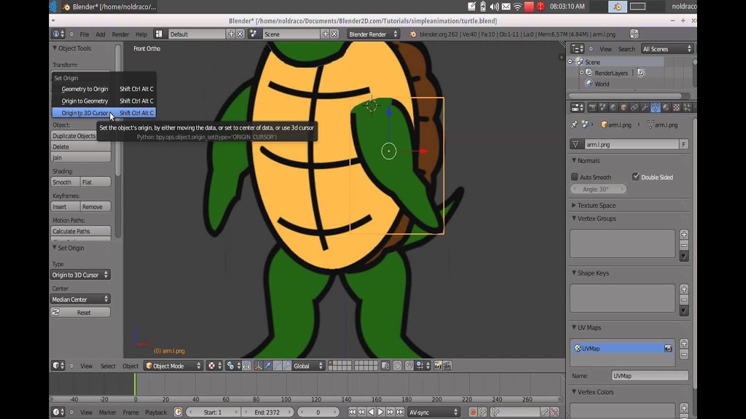746x419 pixels.
Task: Open the All Scenes outliner dropdown
Action: [667, 49]
